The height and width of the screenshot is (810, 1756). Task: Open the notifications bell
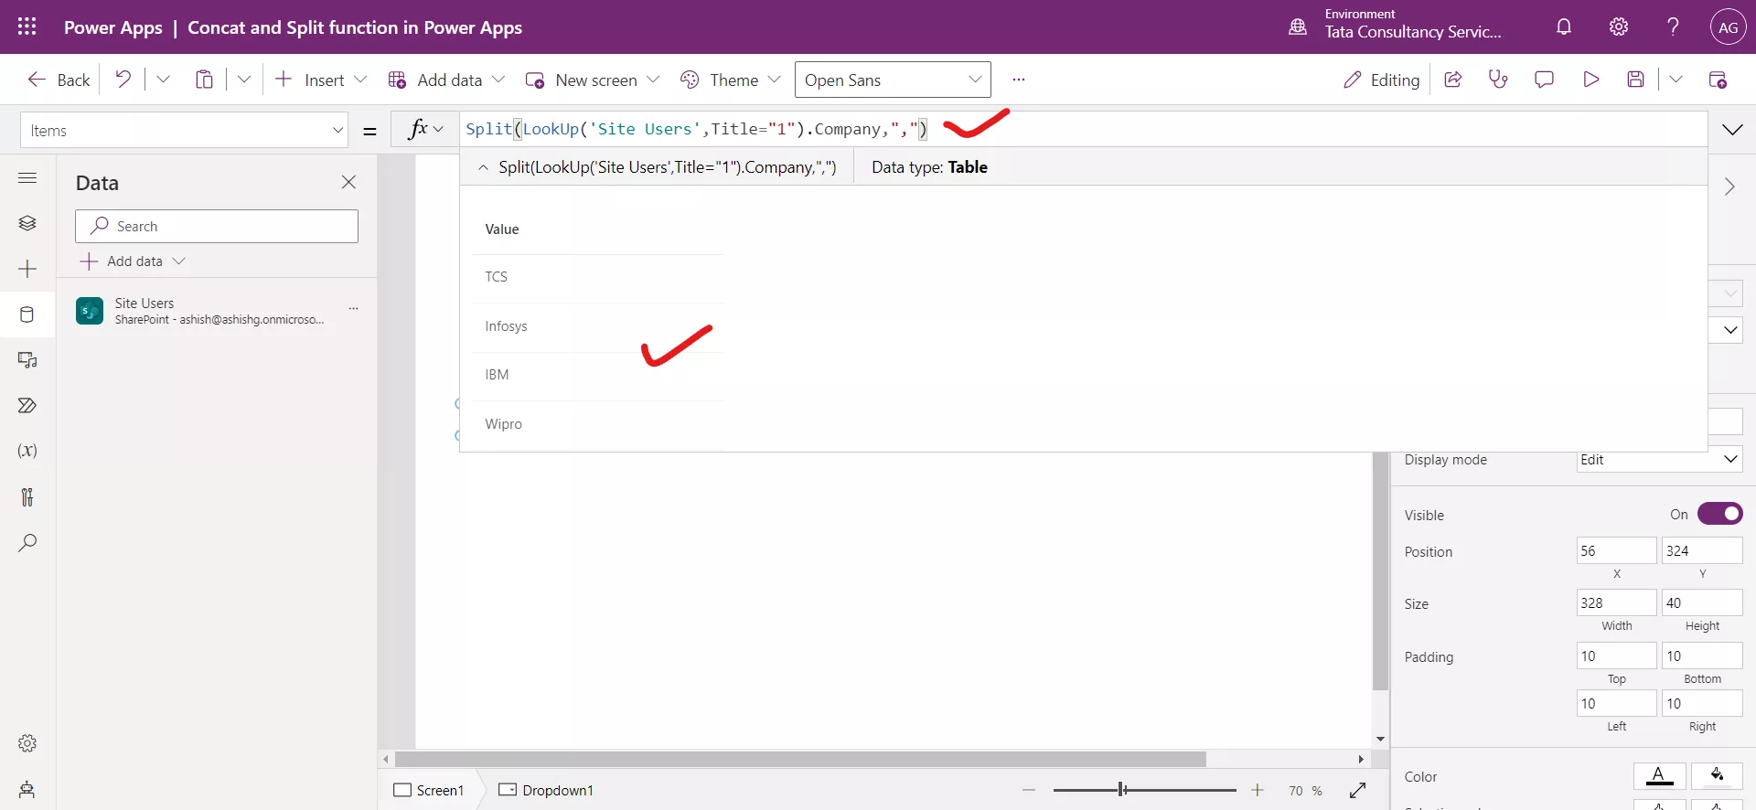(1564, 27)
